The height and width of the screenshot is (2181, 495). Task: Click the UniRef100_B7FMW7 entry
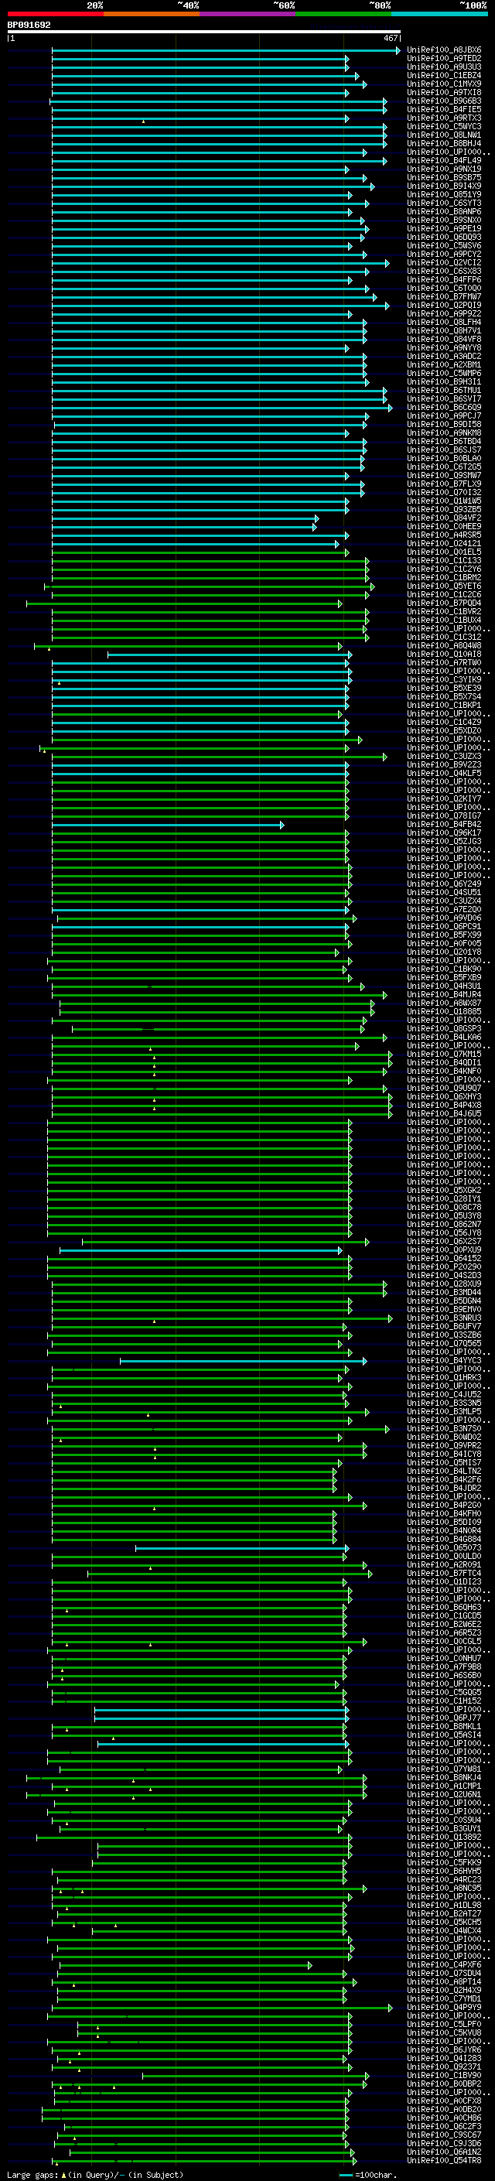(444, 296)
